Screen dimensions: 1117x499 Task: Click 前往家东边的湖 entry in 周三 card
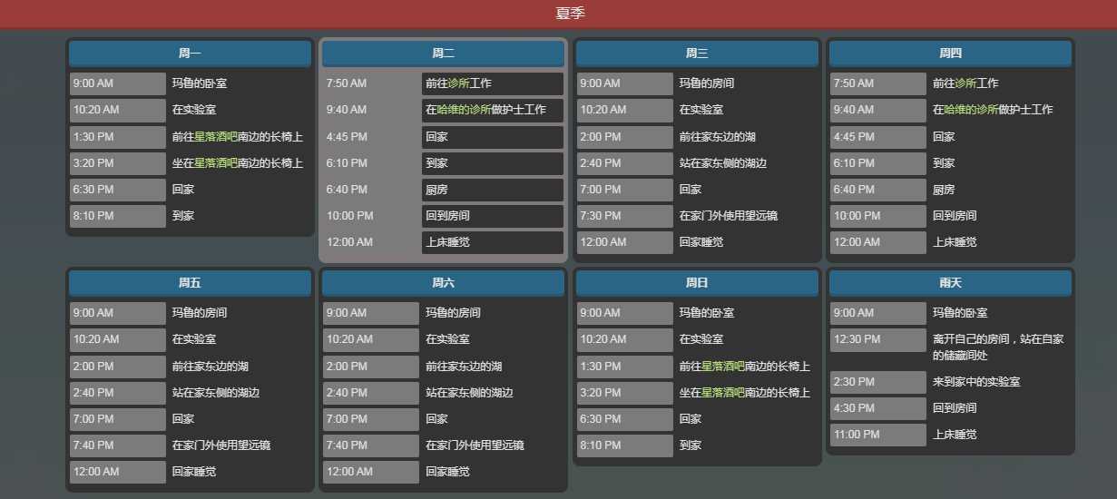[x=718, y=137]
